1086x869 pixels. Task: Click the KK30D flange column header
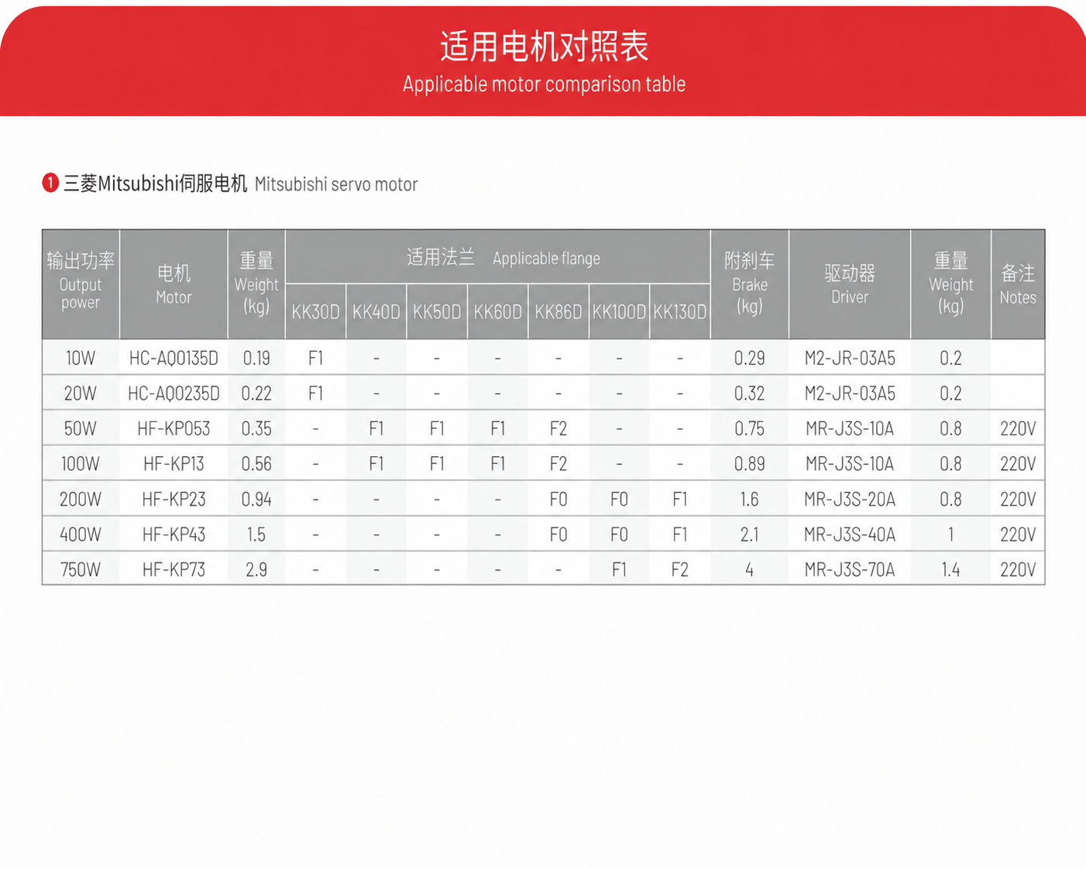pyautogui.click(x=315, y=311)
